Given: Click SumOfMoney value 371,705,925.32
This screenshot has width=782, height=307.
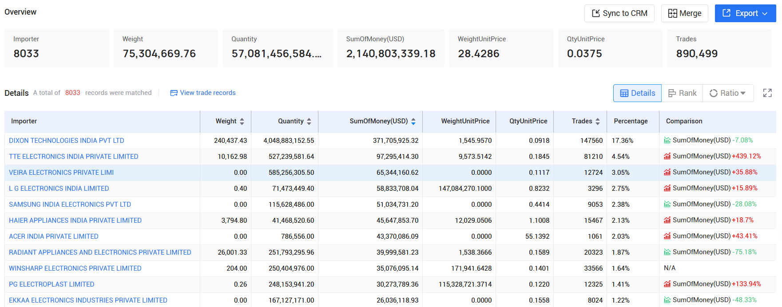Looking at the screenshot, I should tap(396, 141).
